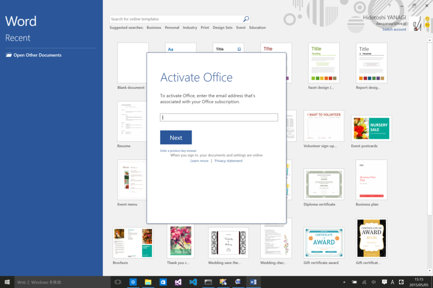Viewport: 433px width, 288px height.
Task: Choose the Wedding checklist template
Action: pos(276,240)
